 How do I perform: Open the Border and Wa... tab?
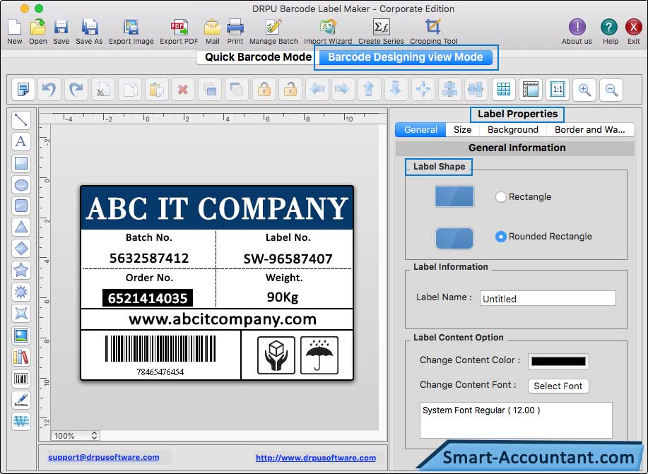click(x=590, y=130)
